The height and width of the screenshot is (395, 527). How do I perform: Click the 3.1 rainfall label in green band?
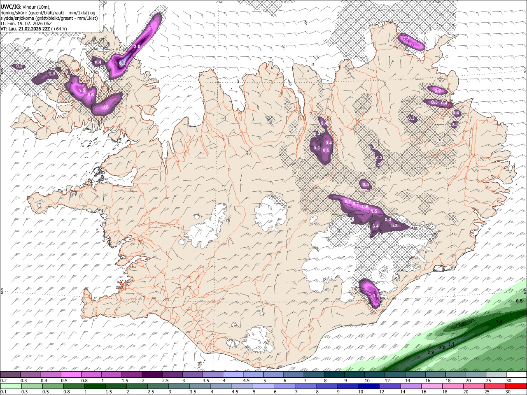(x=451, y=344)
